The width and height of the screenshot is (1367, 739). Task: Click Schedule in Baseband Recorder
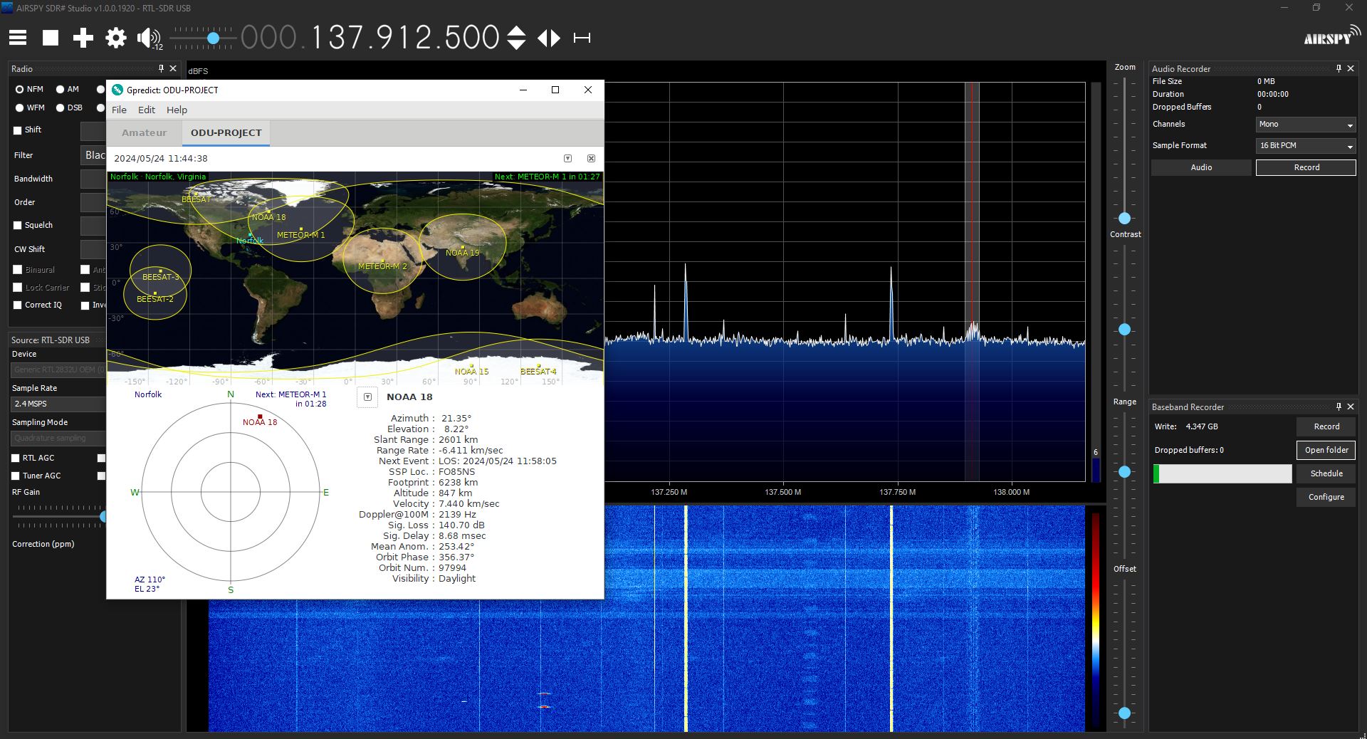(1326, 473)
